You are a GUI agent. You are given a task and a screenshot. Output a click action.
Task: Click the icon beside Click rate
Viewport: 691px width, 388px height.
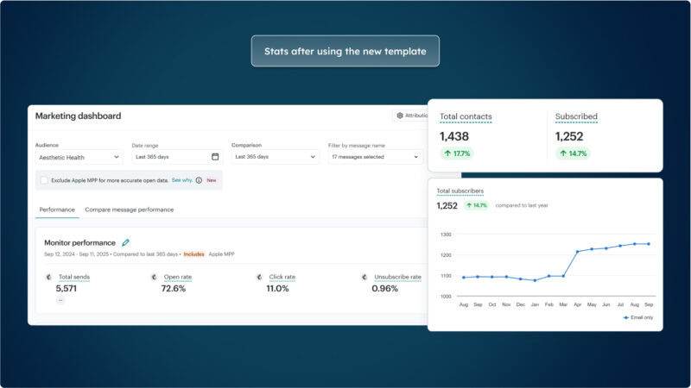coord(260,277)
